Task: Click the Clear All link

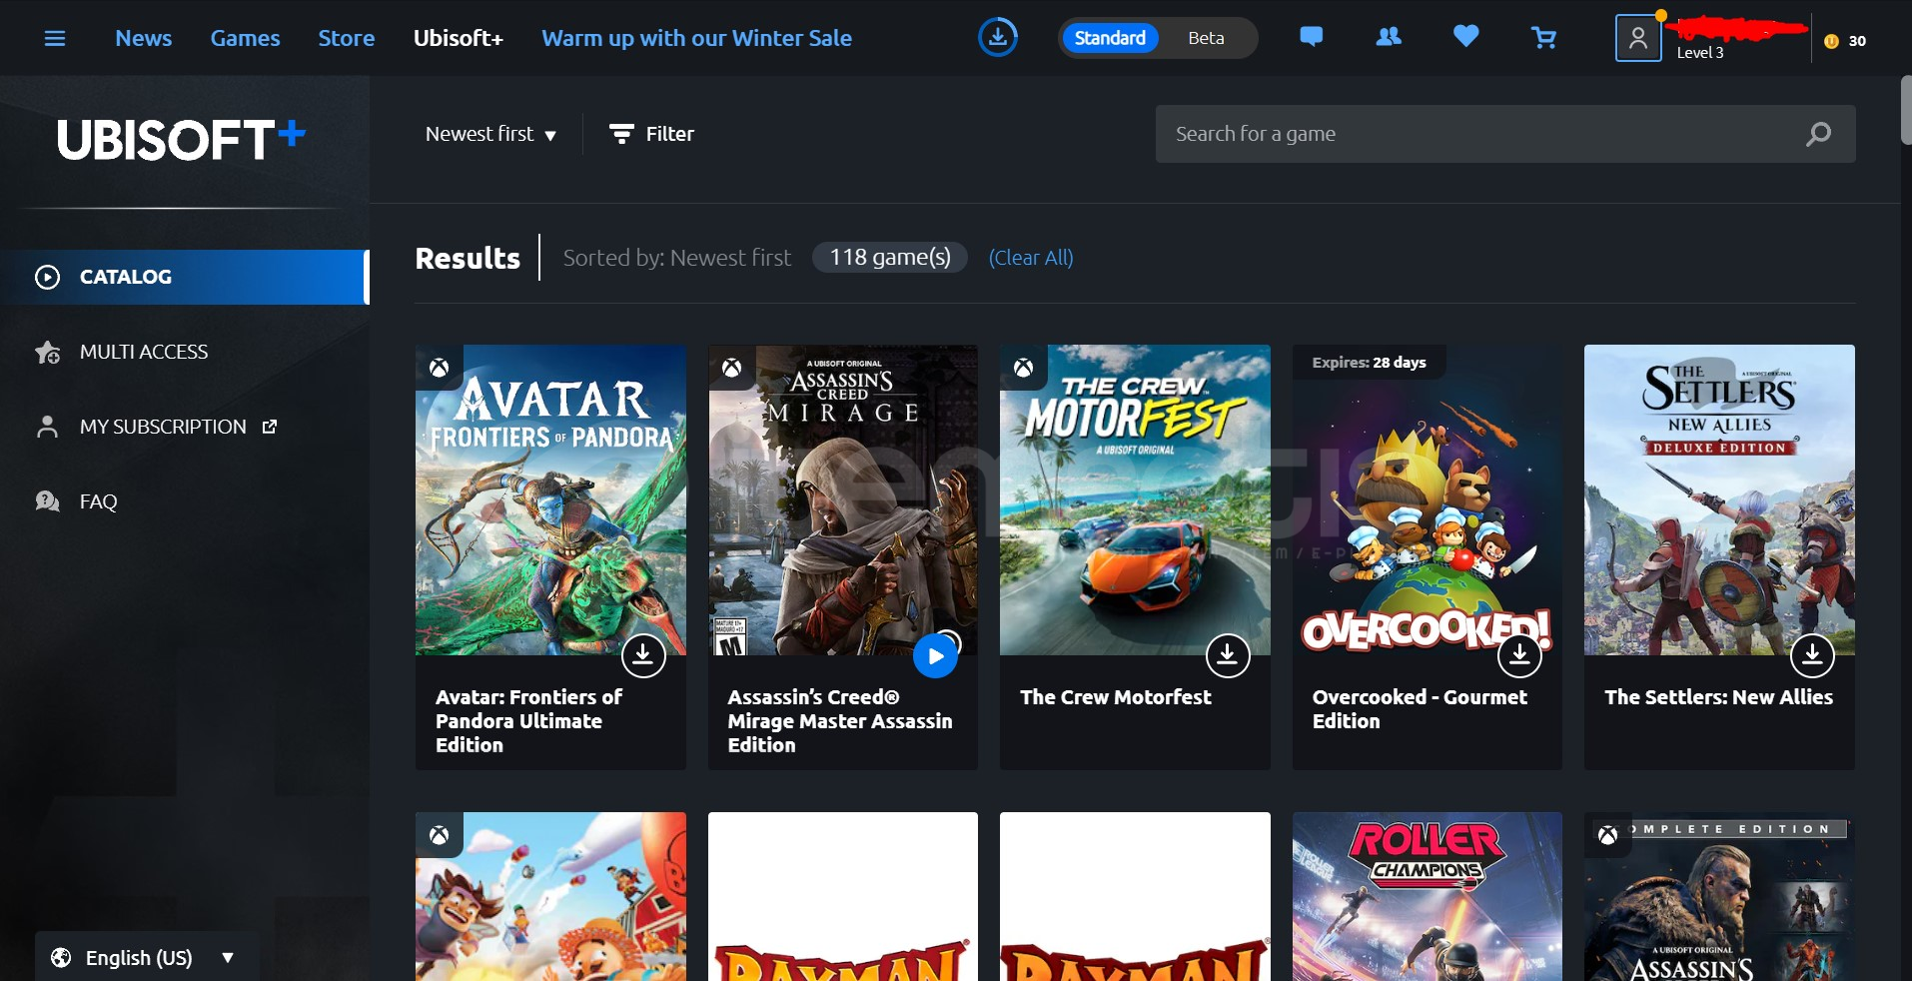Action: coord(1030,258)
